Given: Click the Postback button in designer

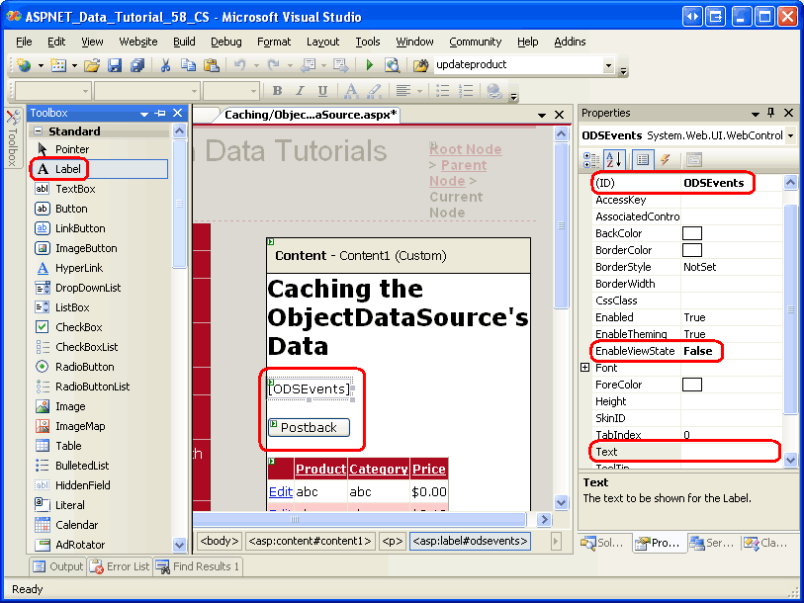Looking at the screenshot, I should pyautogui.click(x=309, y=427).
